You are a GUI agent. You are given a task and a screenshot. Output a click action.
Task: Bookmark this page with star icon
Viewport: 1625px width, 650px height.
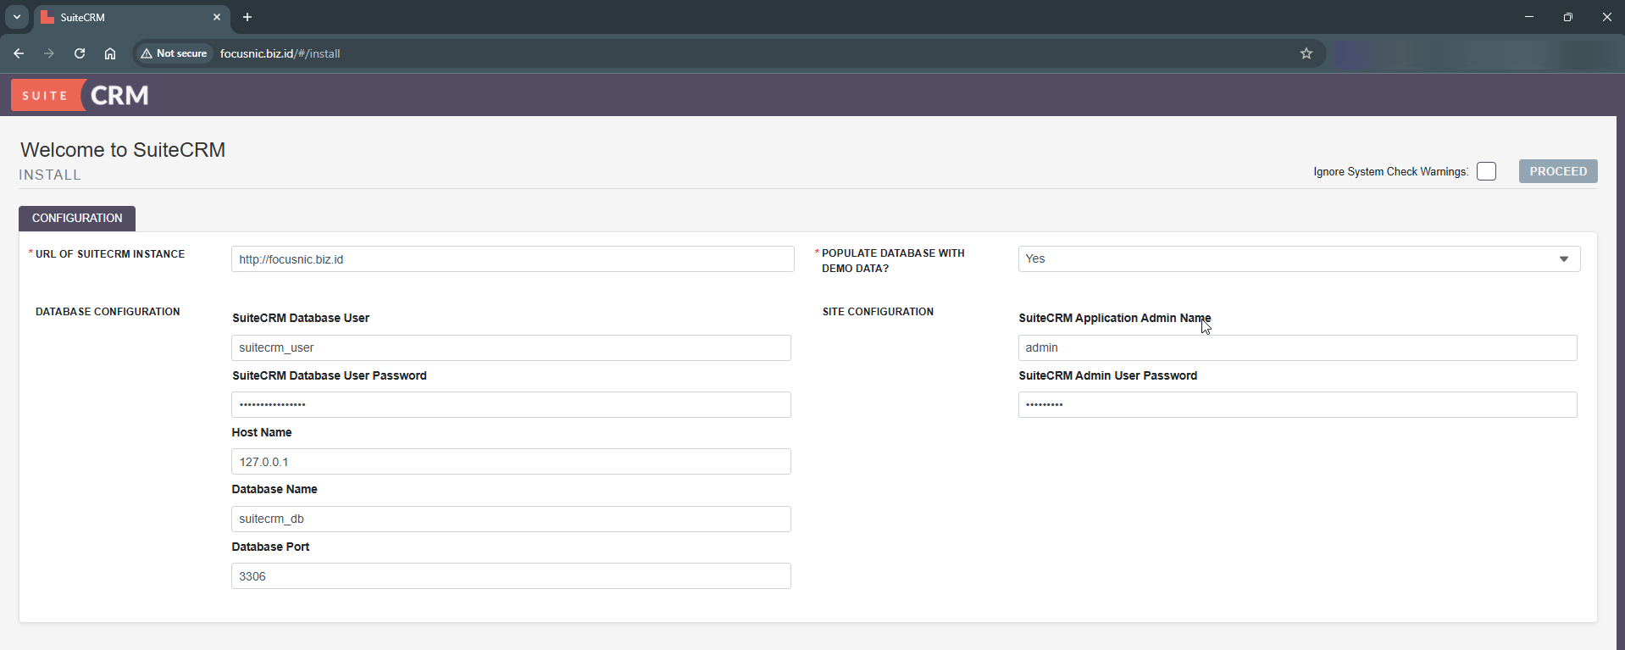point(1306,53)
